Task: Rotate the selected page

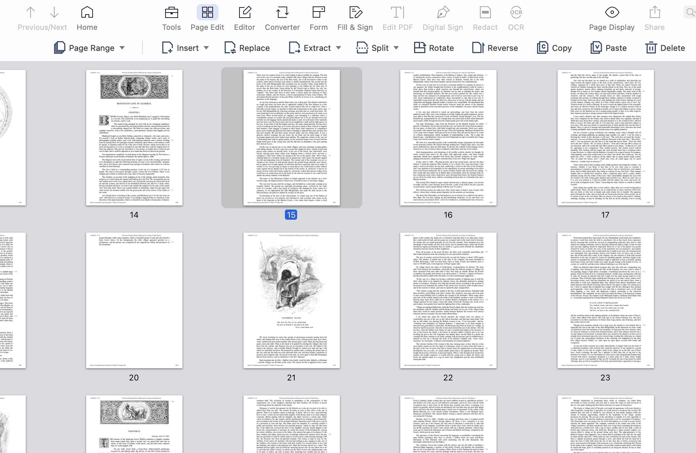Action: point(434,48)
